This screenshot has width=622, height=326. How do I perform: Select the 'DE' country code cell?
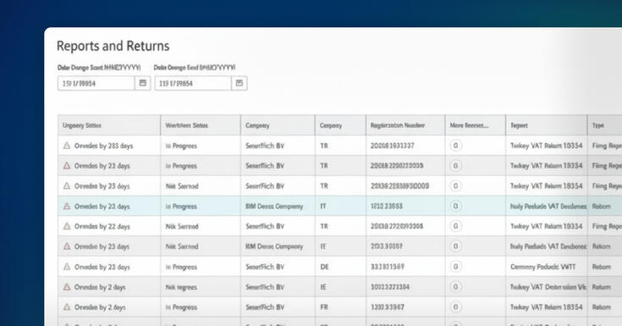340,267
